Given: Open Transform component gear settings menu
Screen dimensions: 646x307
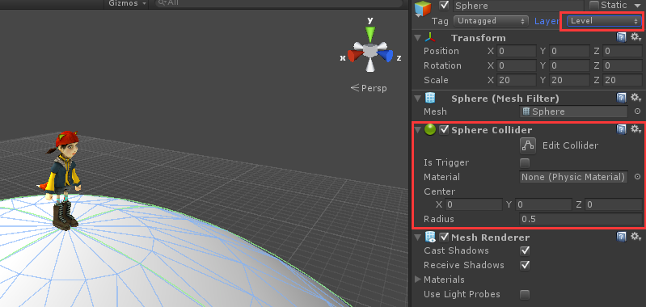Looking at the screenshot, I should [635, 37].
